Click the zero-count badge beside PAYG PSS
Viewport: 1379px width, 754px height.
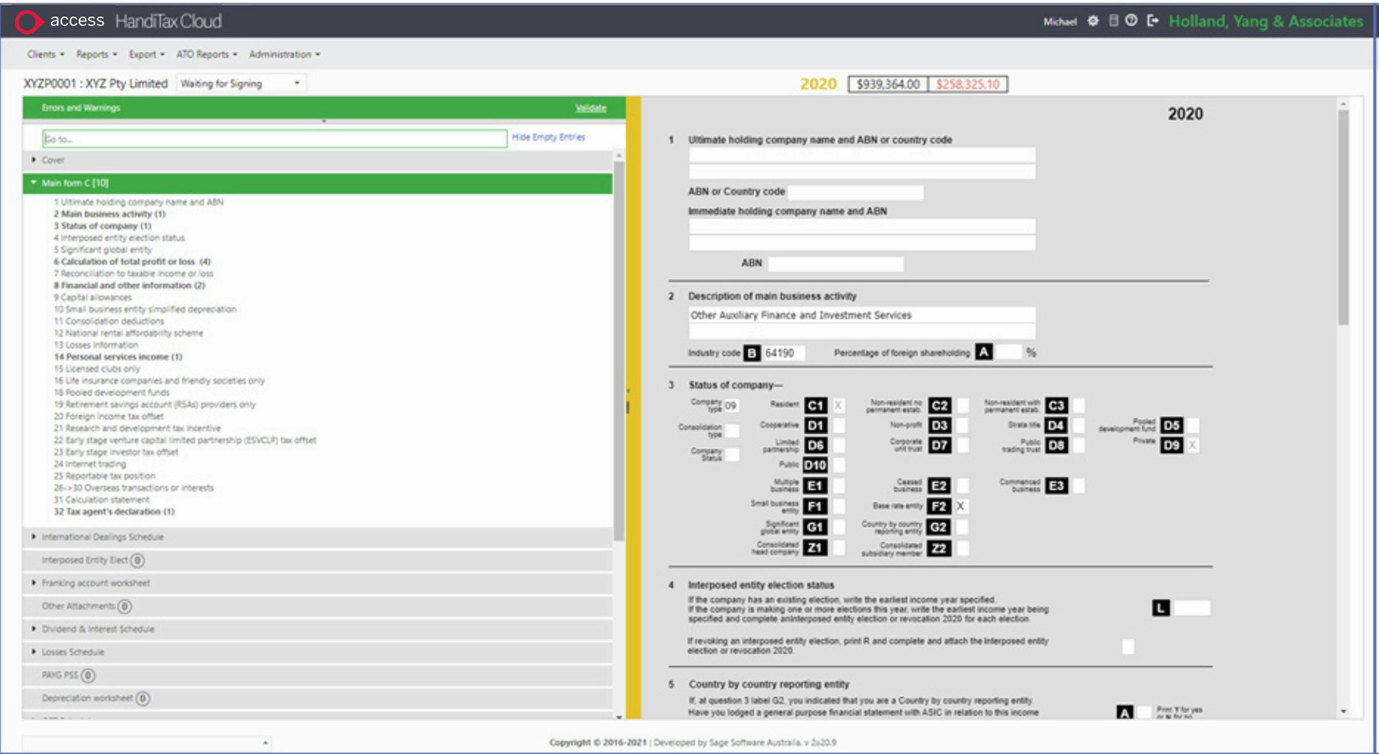coord(88,675)
